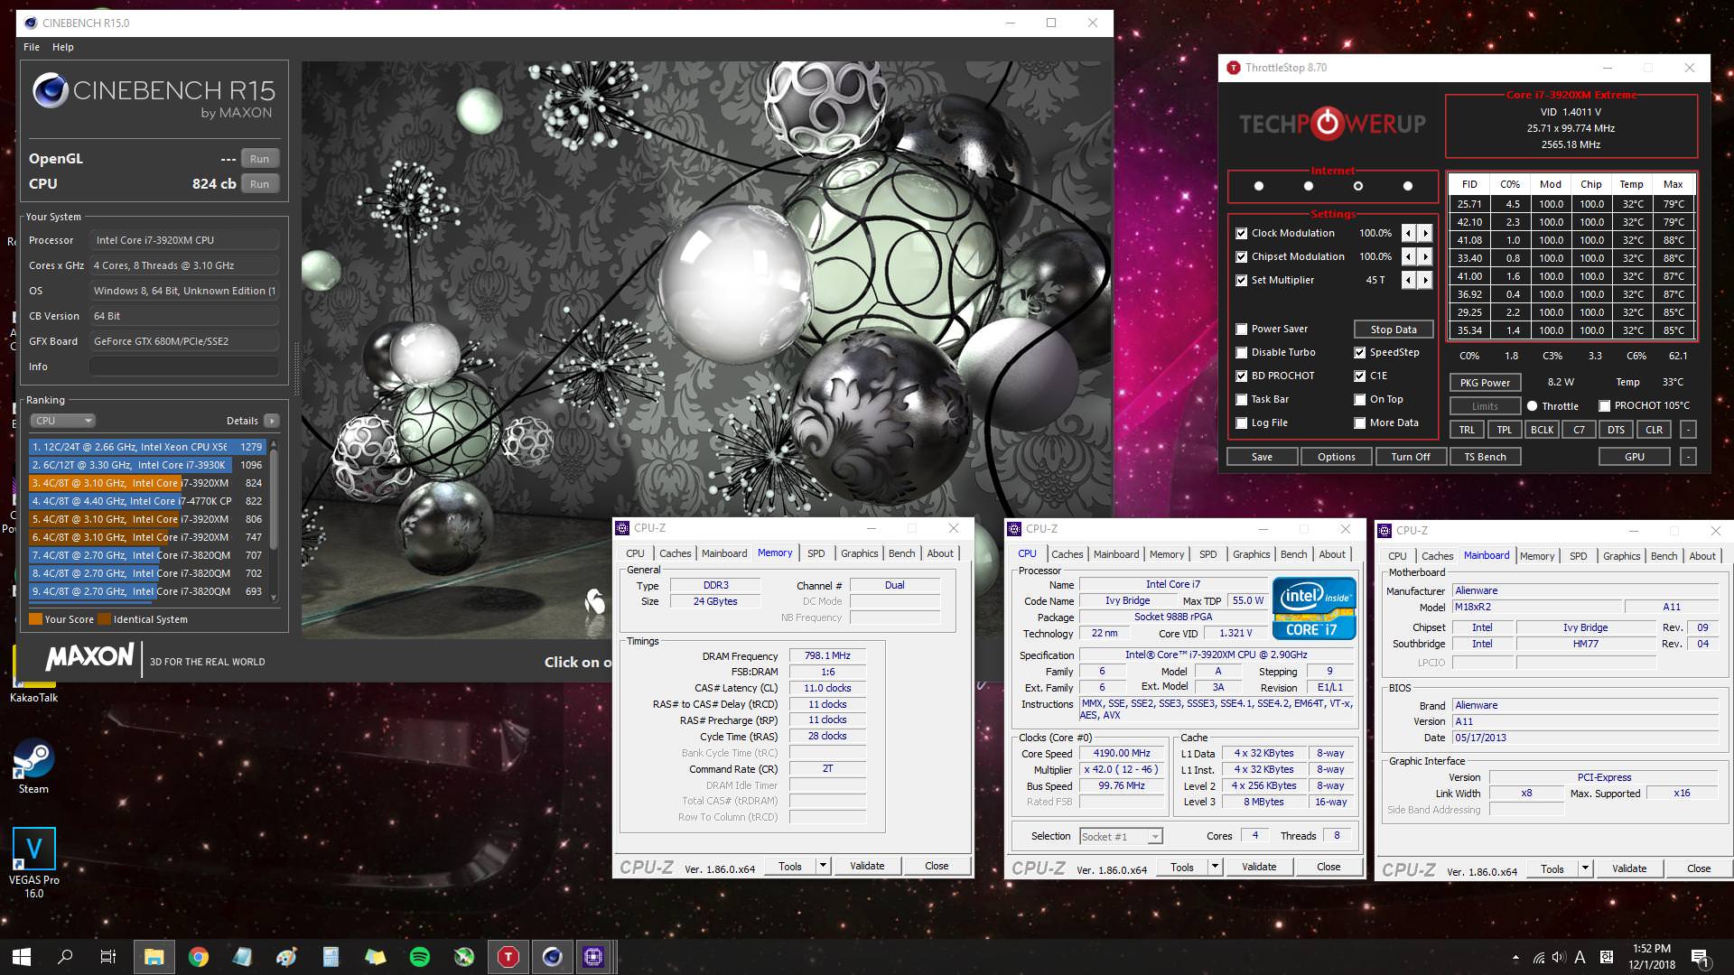Click the TS Bench button

coord(1485,457)
